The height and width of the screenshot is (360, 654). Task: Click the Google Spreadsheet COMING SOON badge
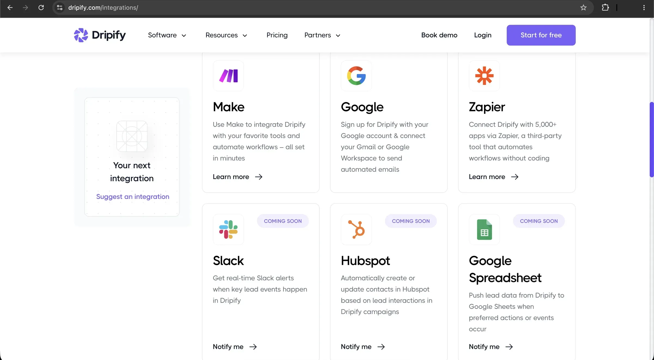click(x=539, y=221)
